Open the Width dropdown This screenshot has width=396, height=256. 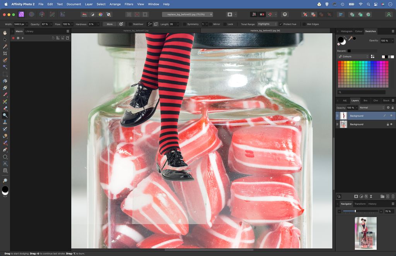point(27,24)
